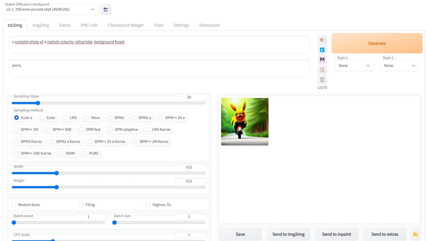Click the Save button

(240, 234)
